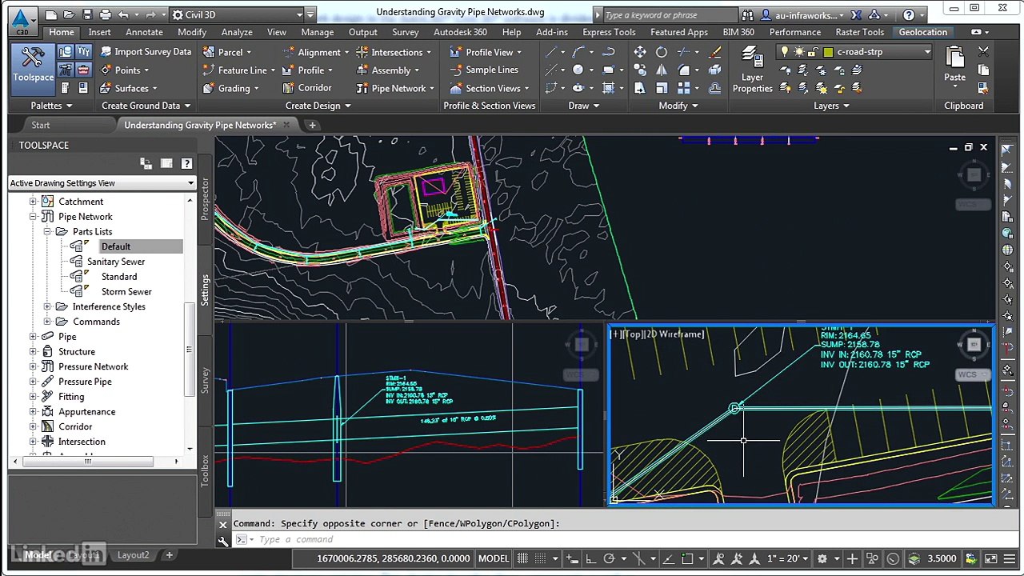Open the Start drawing tab
This screenshot has width=1024, height=576.
point(40,125)
